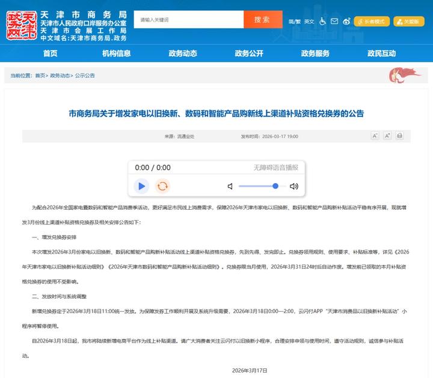The image size is (433, 378).
Task: Click the low volume speaker icon
Action: pos(230,186)
